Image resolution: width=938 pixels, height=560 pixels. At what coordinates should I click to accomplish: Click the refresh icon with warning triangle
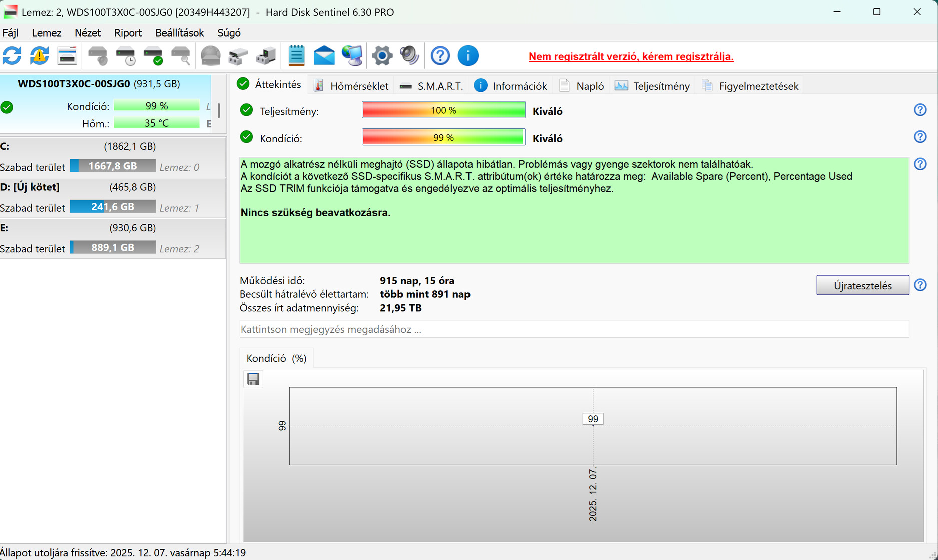pos(40,55)
